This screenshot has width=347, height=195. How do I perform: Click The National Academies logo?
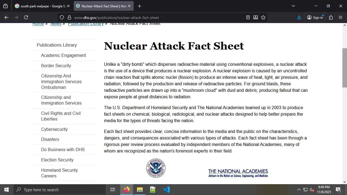238,173
